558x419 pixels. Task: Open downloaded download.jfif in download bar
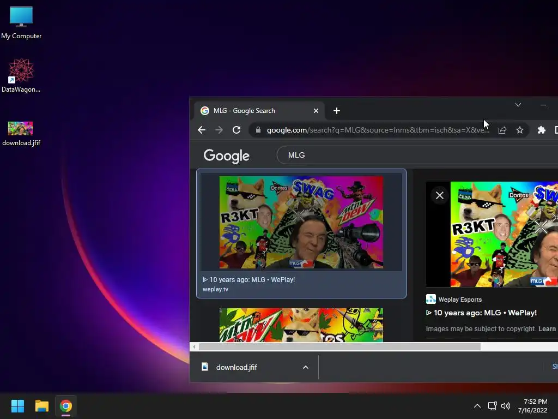pyautogui.click(x=236, y=367)
